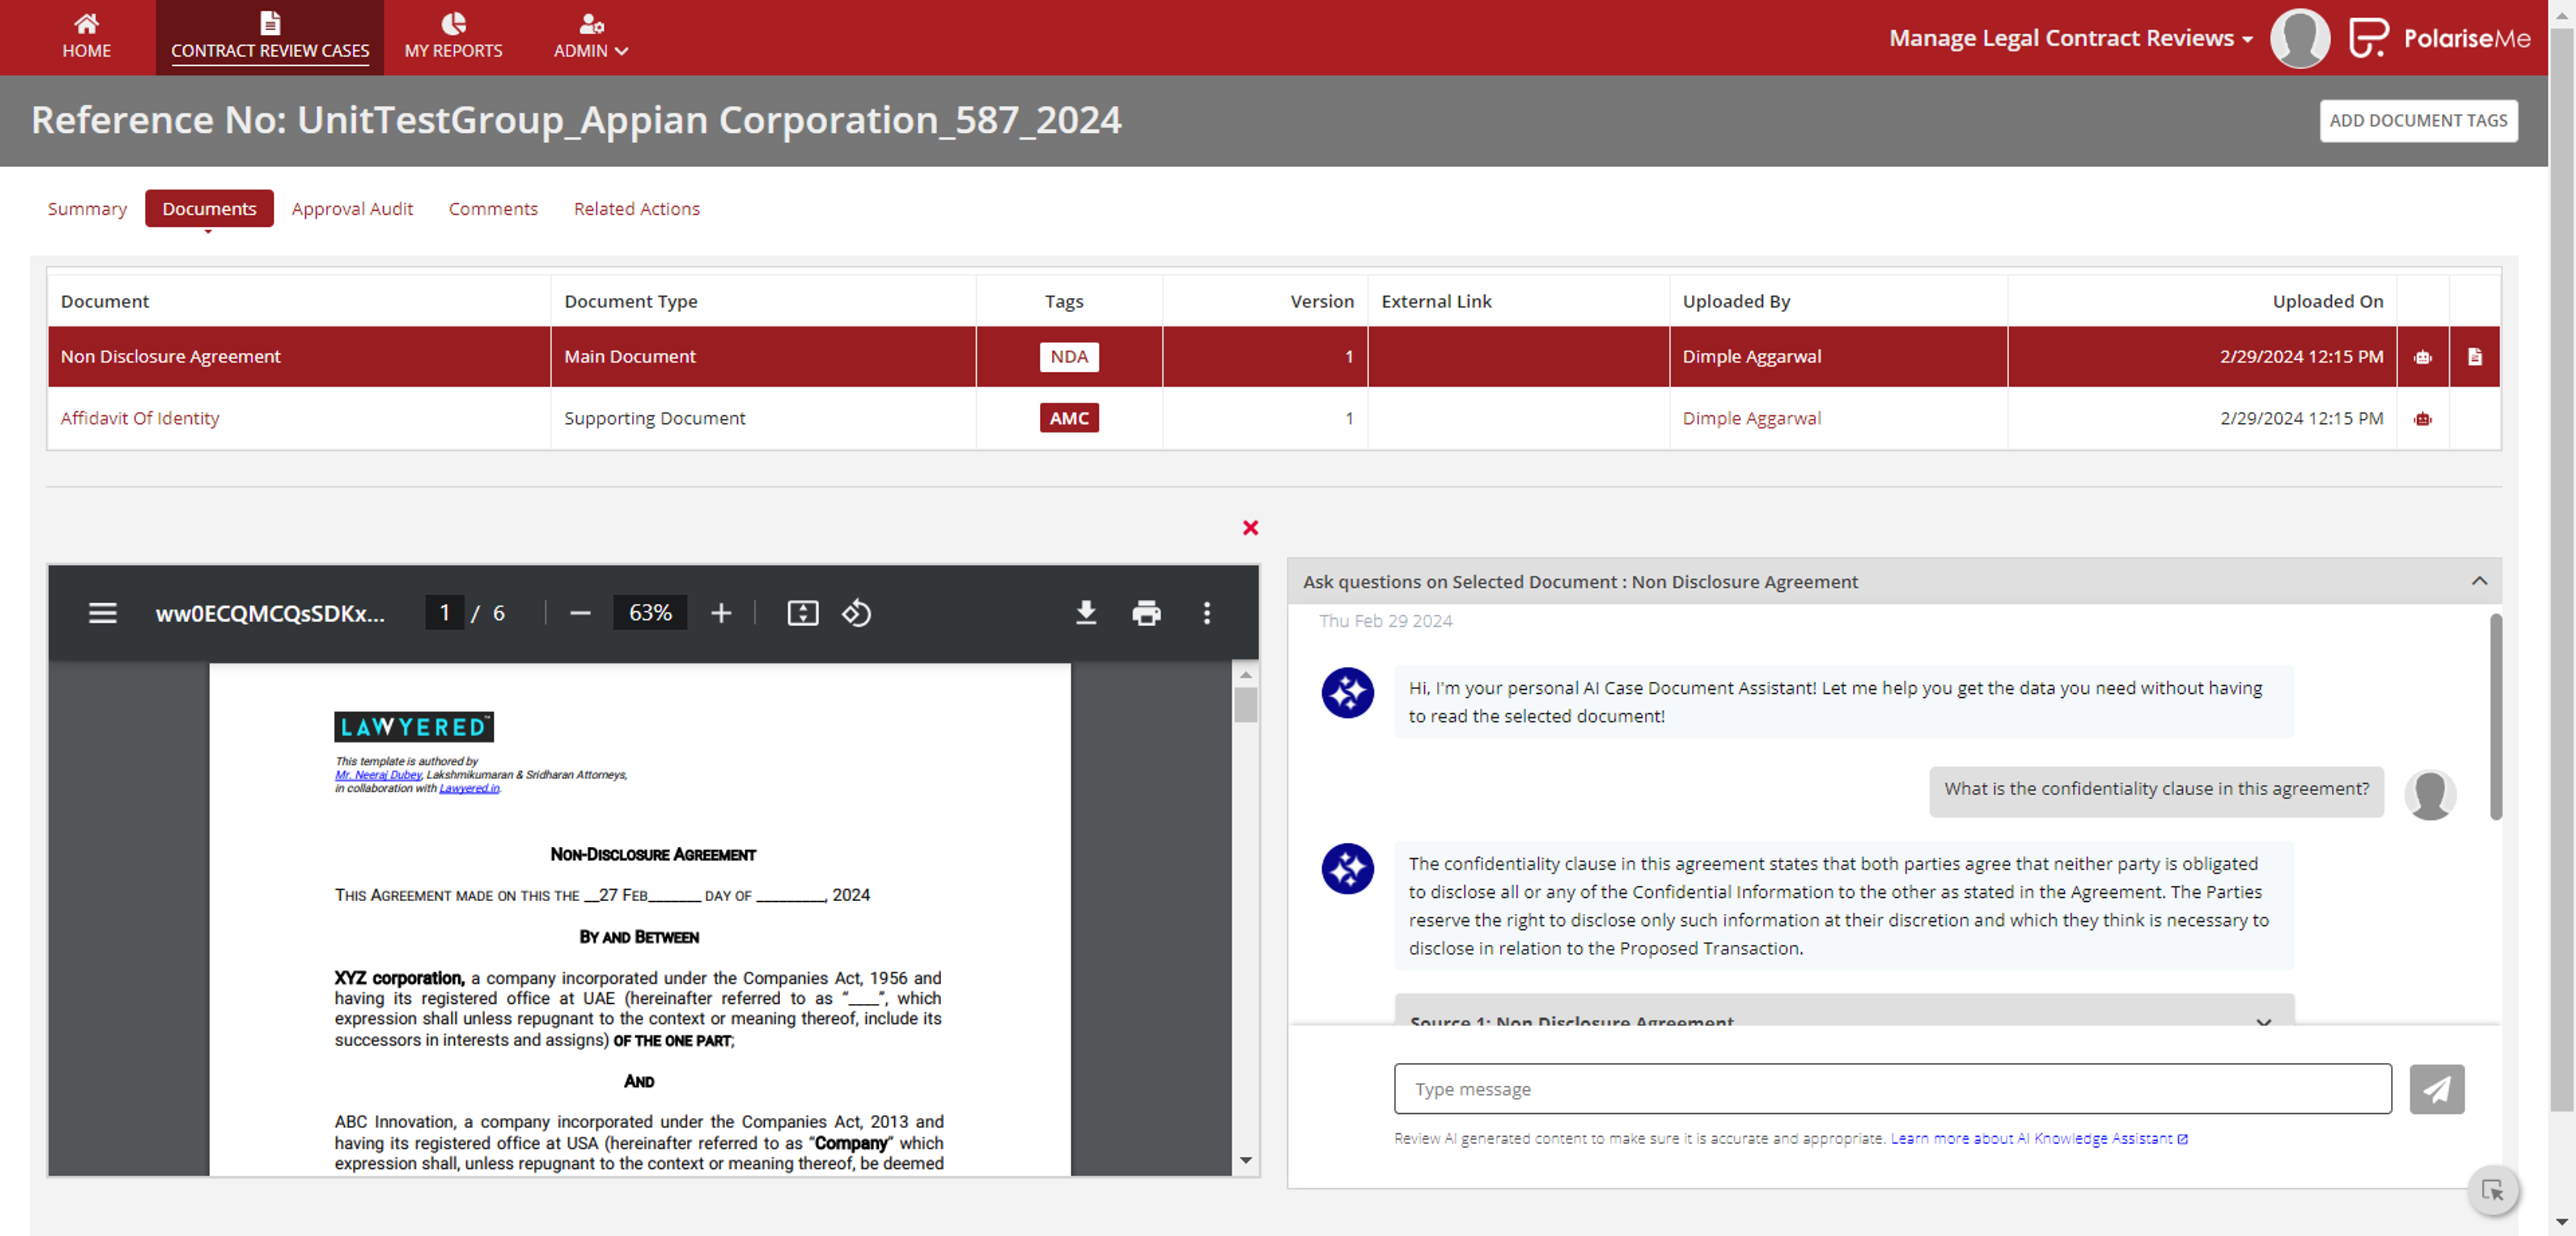
Task: Click the Uploaded By column header
Action: tap(1736, 301)
